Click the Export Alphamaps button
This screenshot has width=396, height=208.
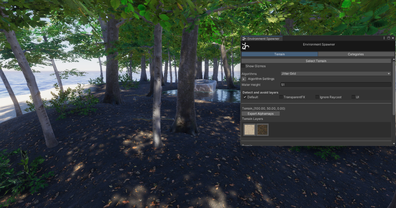click(260, 113)
